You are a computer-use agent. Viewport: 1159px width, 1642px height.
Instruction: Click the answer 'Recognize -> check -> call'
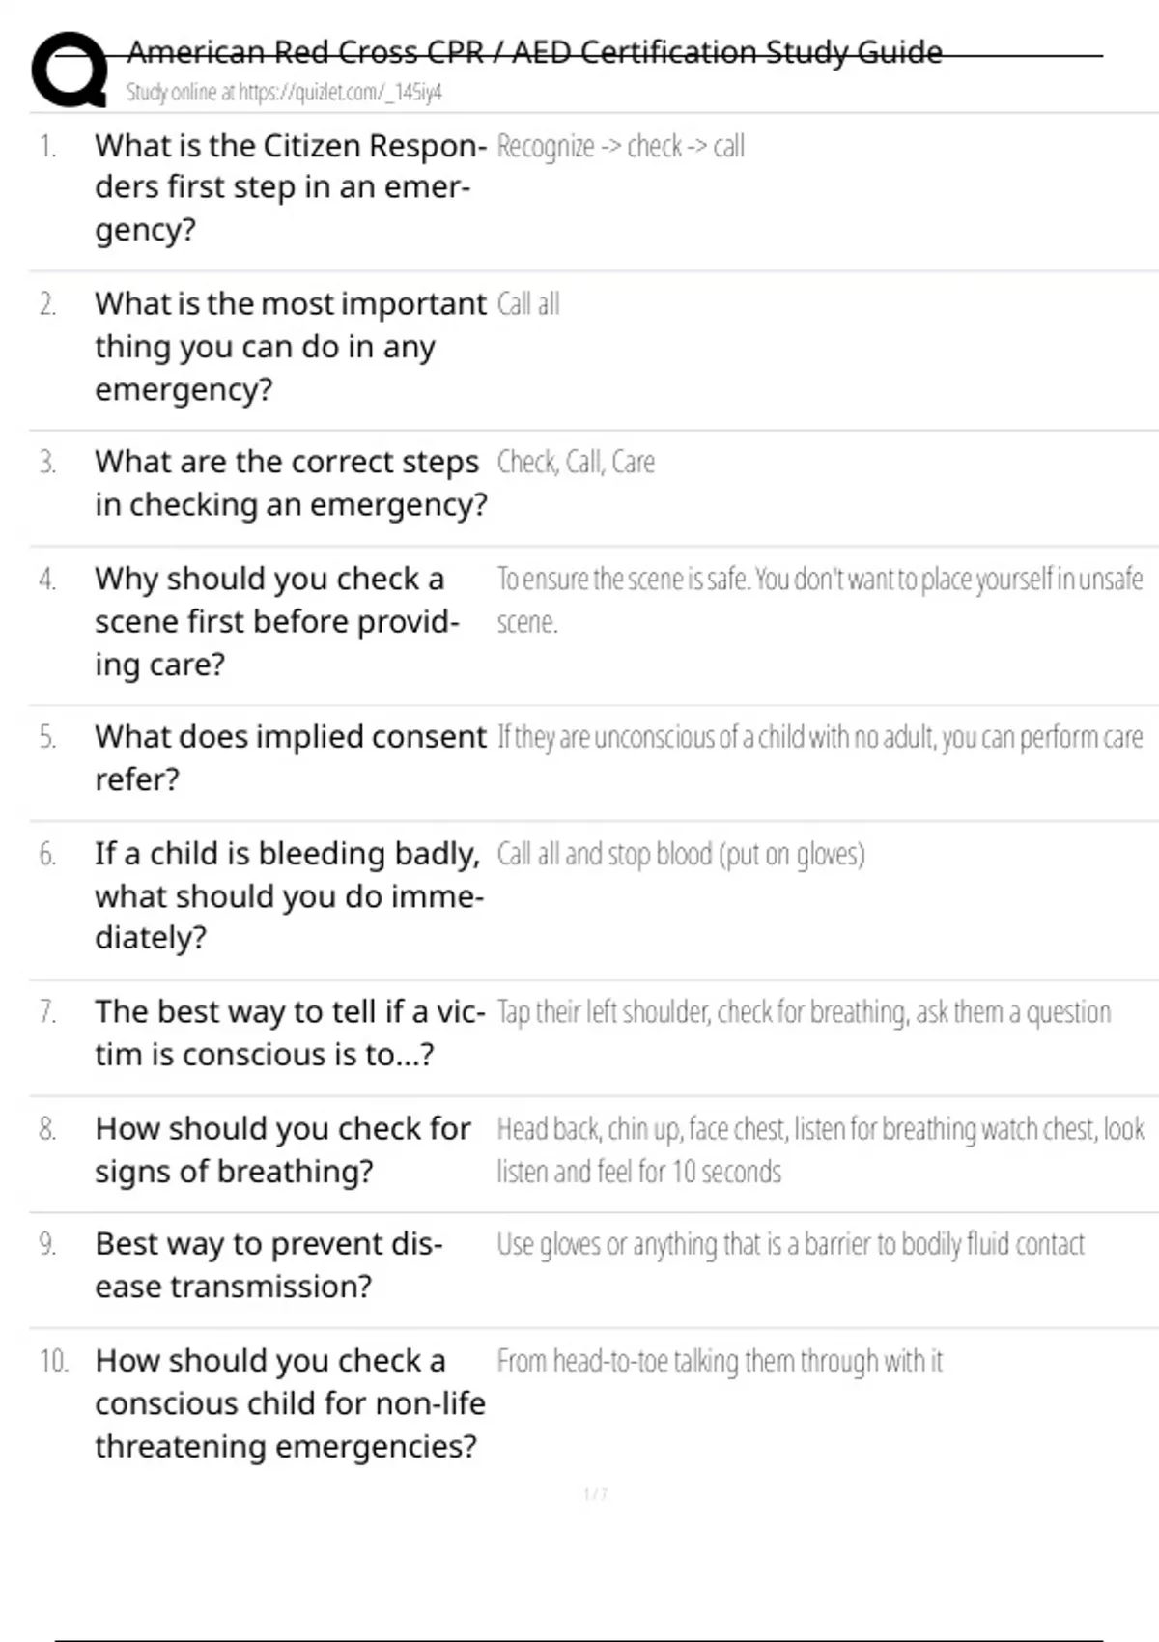620,147
